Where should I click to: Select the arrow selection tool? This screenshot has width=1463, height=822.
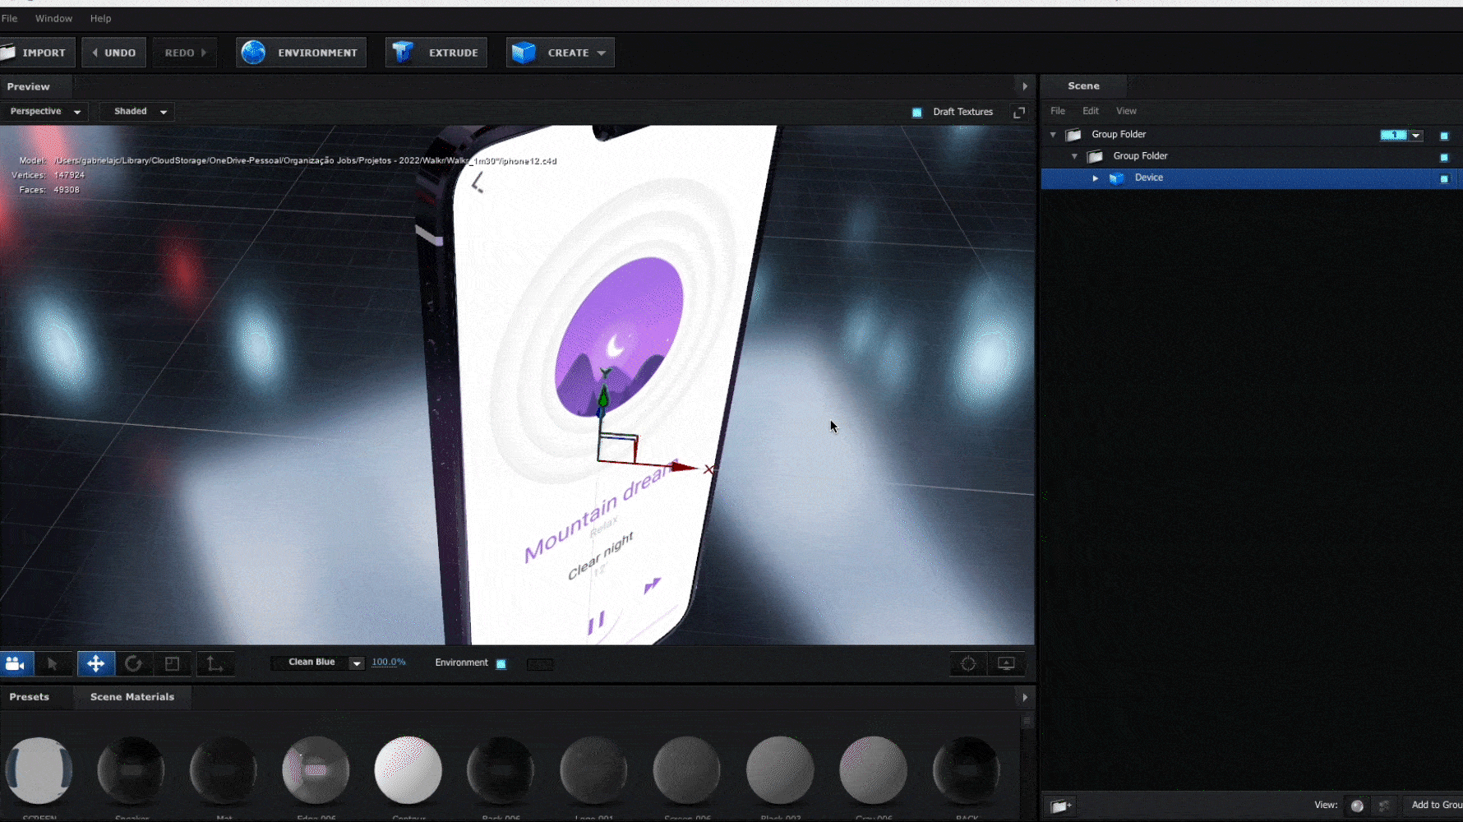click(x=53, y=663)
